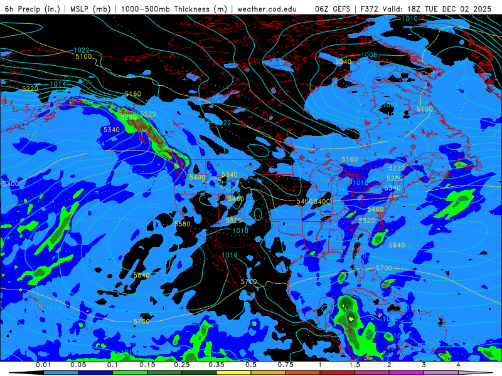Click the legend value 4
The height and width of the screenshot is (376, 502).
(458, 365)
